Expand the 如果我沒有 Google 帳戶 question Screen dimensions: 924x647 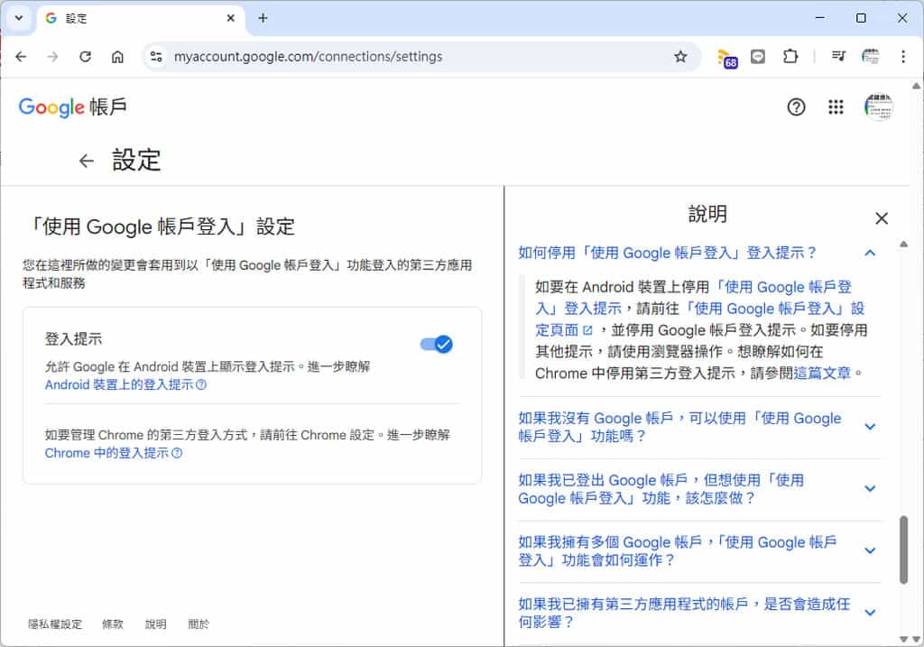pos(870,427)
